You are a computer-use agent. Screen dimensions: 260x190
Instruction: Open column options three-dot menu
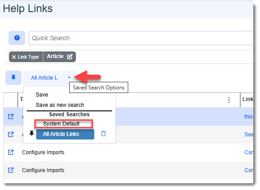[229, 100]
